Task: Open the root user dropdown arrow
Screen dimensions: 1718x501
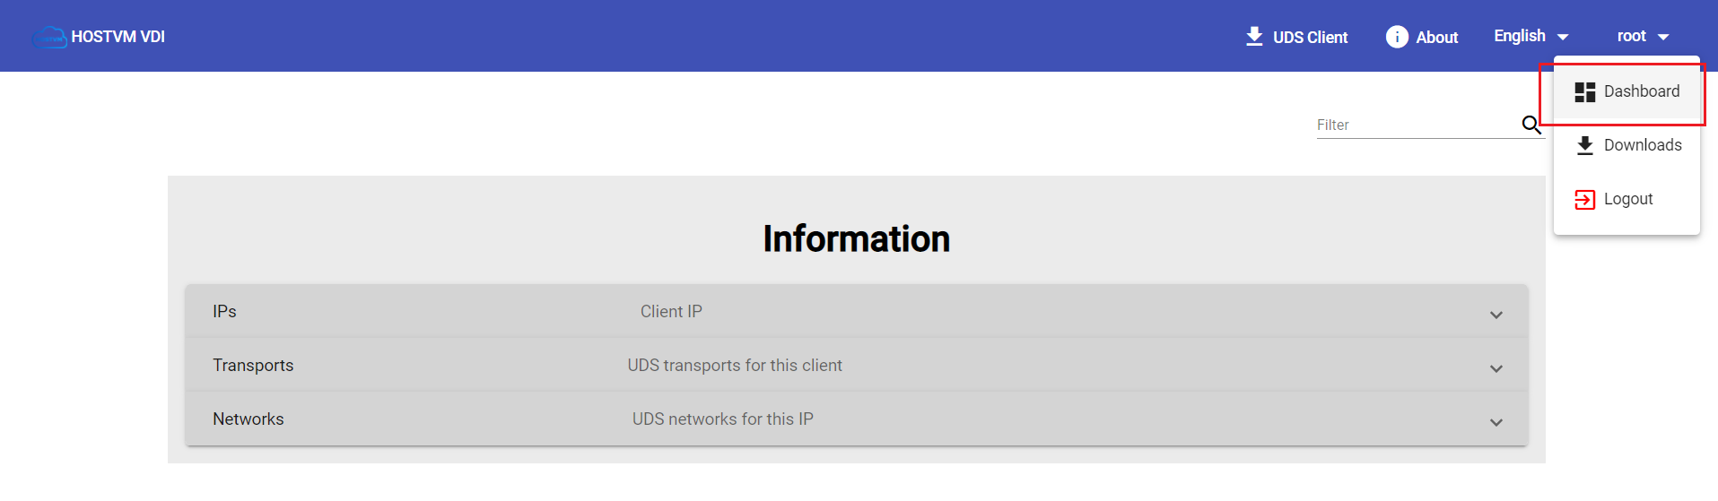Action: click(x=1663, y=38)
